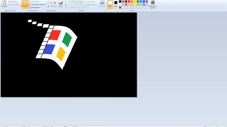227x127 pixels.
Task: Choose the Down arrow shape
Action: click(66, 7)
